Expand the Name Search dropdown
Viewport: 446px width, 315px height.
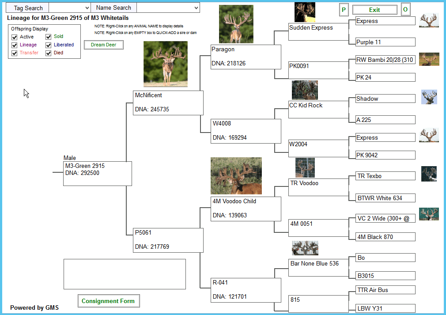click(x=168, y=8)
